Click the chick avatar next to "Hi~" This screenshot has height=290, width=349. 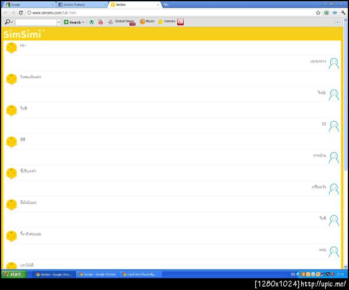[x=12, y=48]
